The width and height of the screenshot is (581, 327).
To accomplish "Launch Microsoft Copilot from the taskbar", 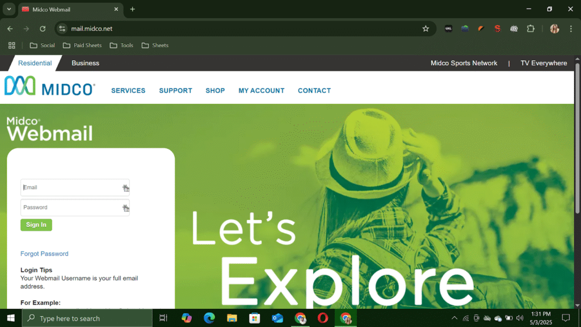I will 186,318.
